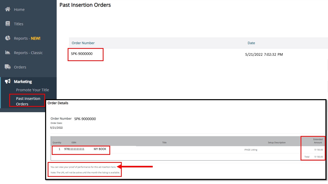Click the Setup Description column header
328x184 pixels.
(x=277, y=143)
